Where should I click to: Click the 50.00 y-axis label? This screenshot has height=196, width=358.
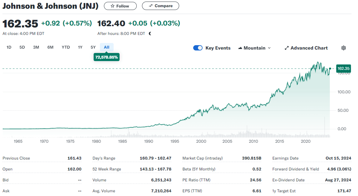[x=343, y=111]
